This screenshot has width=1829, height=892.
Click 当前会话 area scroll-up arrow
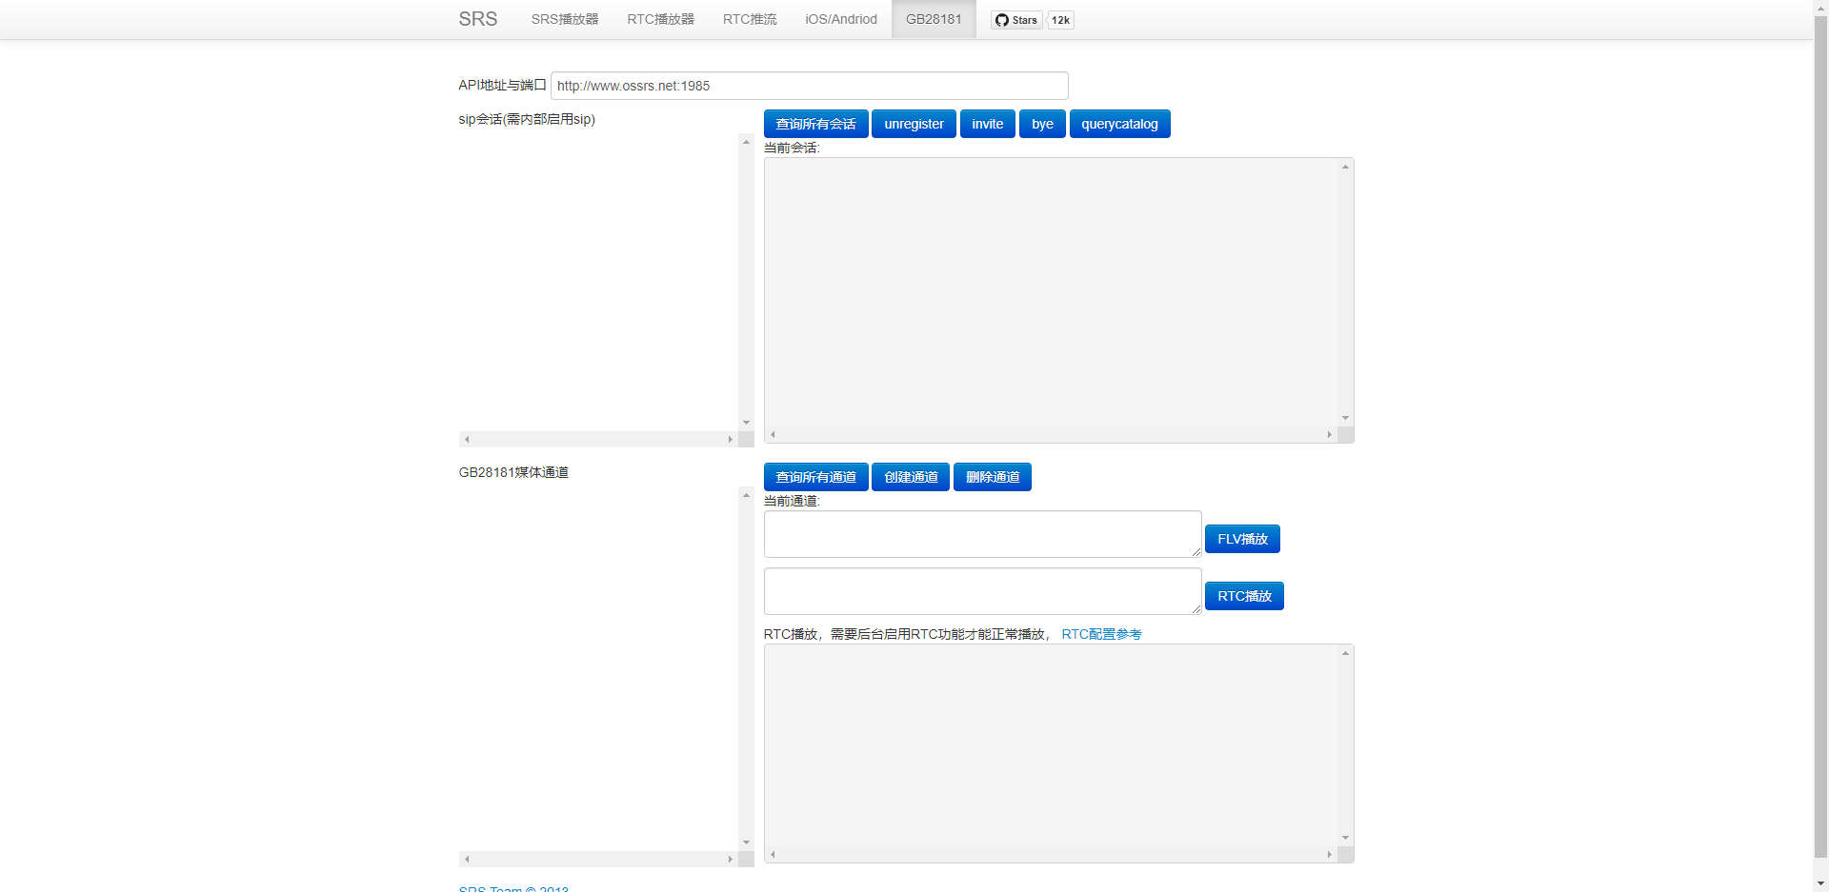pos(1345,167)
